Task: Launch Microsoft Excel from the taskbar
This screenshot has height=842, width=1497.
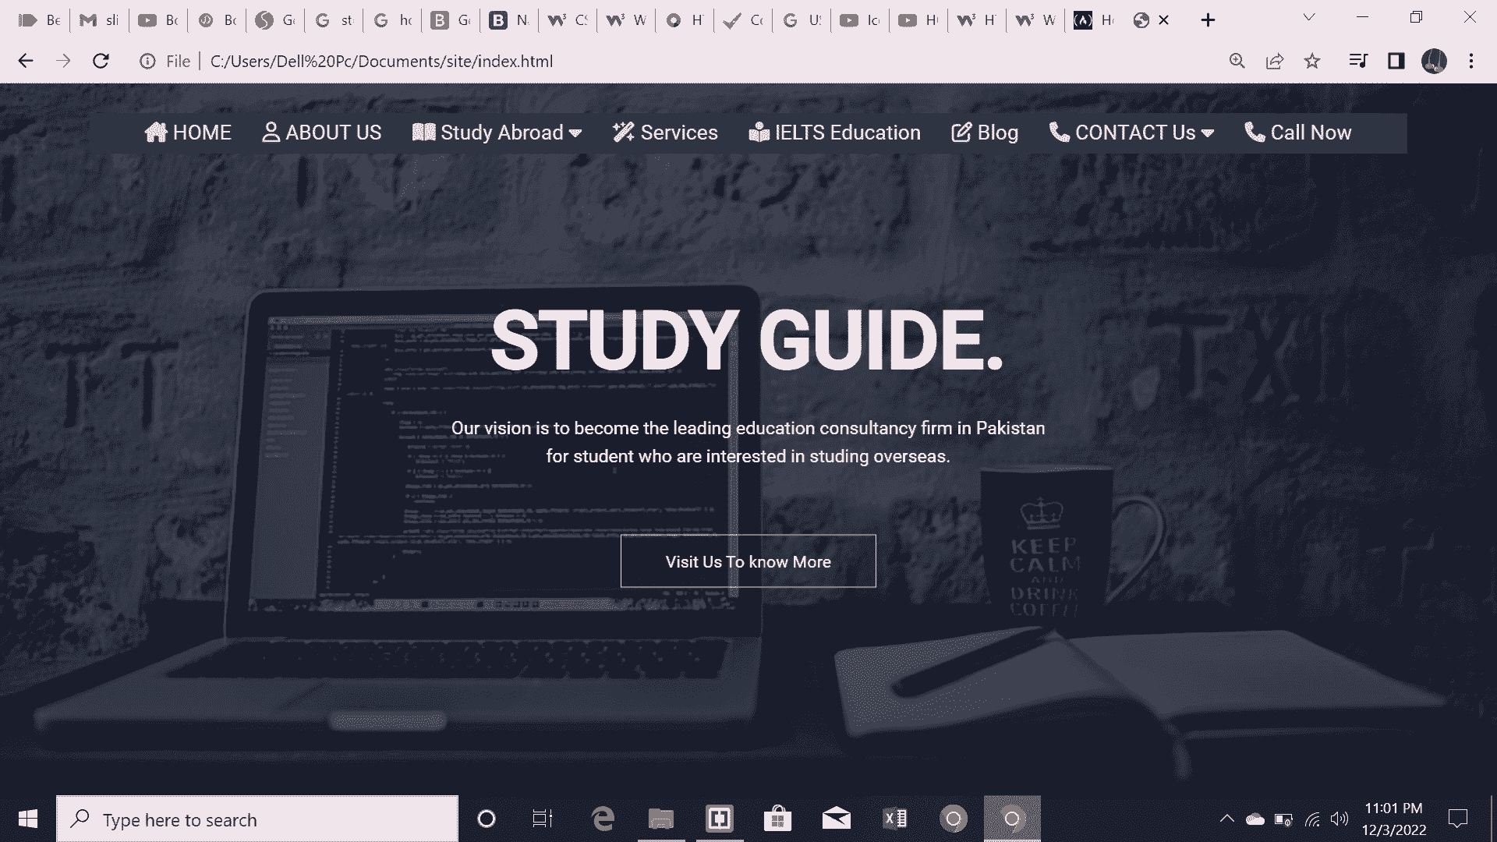Action: (x=895, y=819)
